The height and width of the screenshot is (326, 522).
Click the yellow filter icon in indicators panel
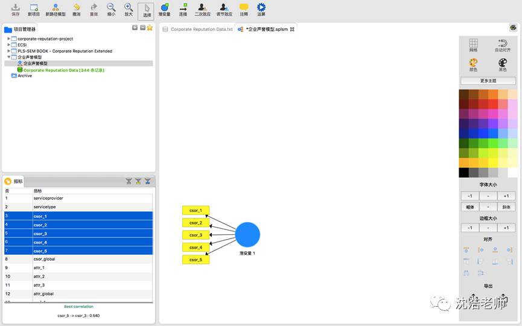coord(138,181)
